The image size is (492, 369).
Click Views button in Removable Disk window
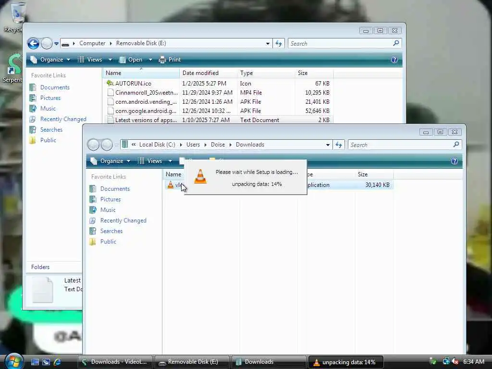(x=90, y=60)
